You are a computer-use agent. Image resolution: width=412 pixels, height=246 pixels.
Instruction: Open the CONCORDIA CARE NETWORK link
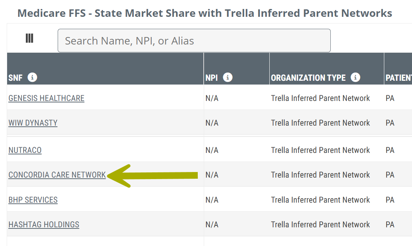(x=57, y=175)
